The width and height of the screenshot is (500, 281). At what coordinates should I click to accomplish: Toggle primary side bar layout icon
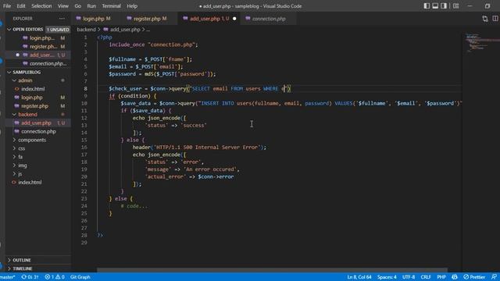427,5
